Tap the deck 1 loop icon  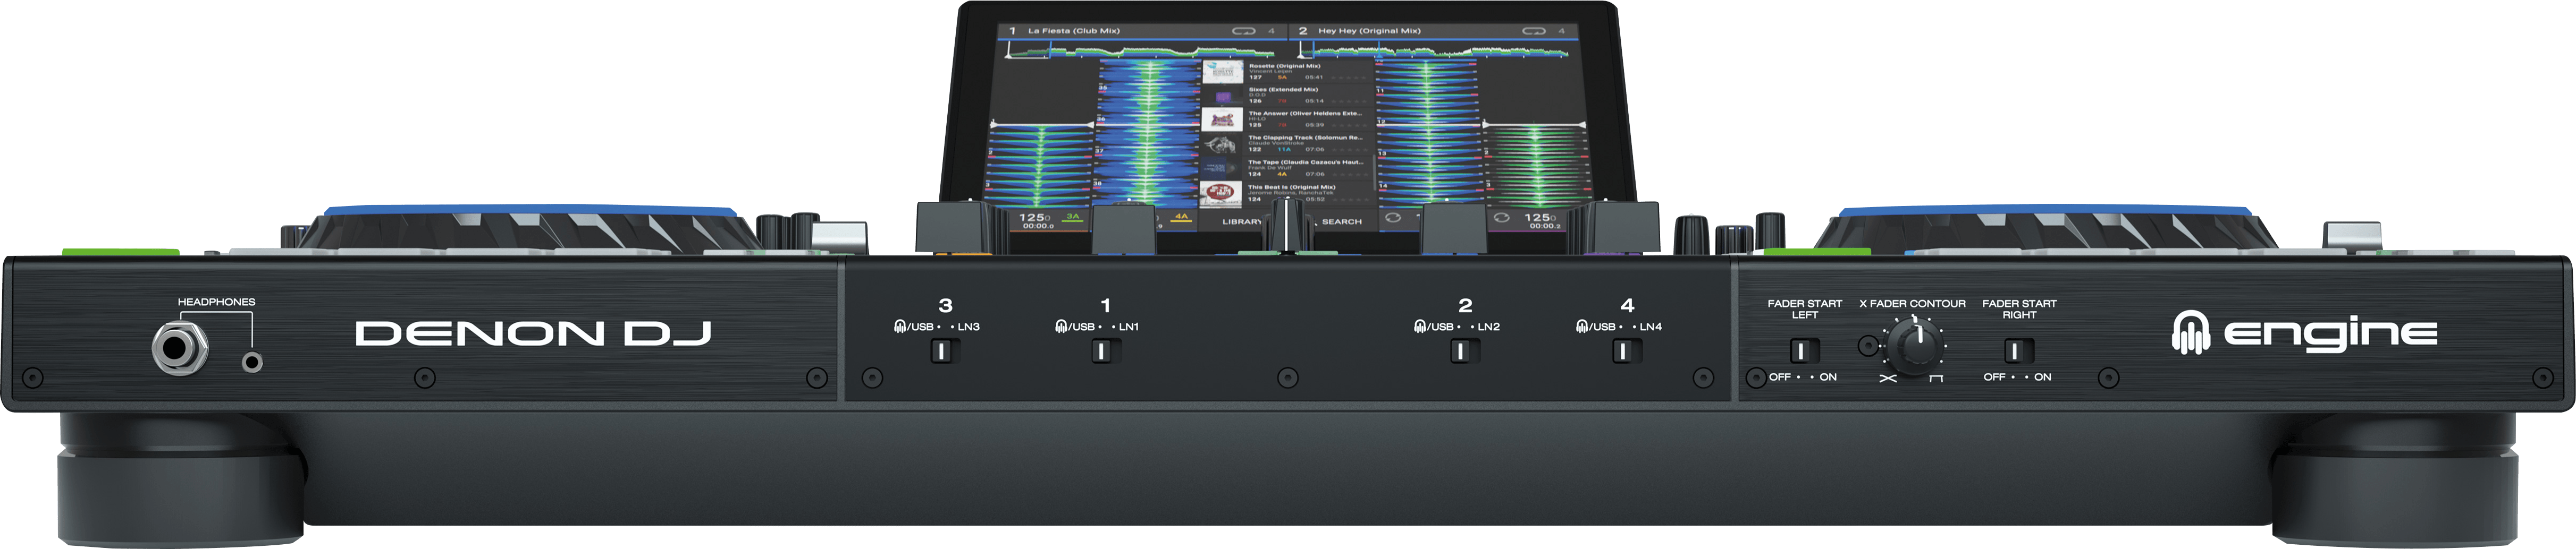(x=1244, y=31)
